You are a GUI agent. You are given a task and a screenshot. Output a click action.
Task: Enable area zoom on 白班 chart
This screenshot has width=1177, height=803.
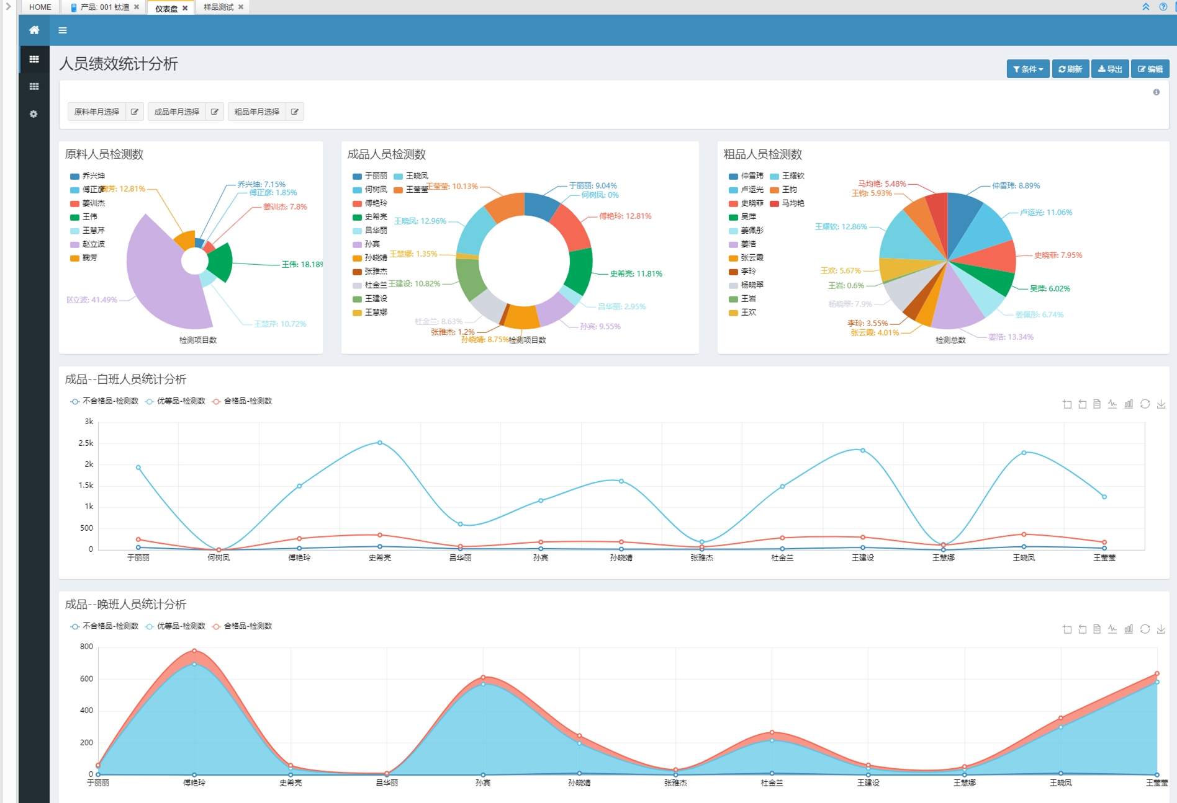point(1067,404)
